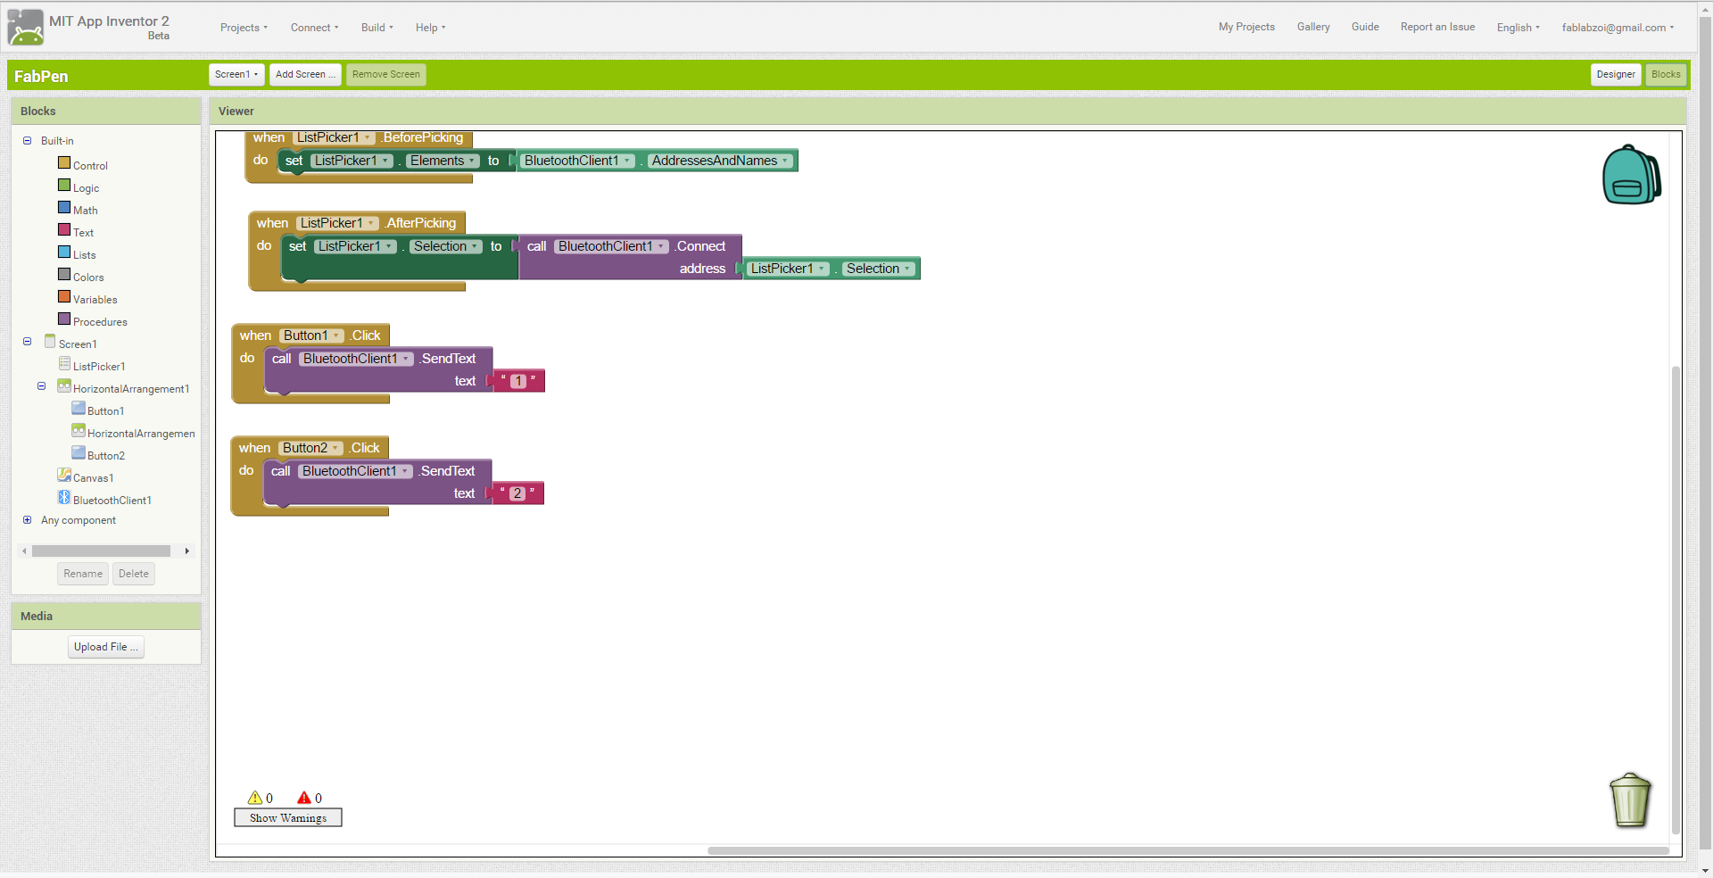Open the Screen1 screen selector dropdown
Viewport: 1713px width, 878px height.
[236, 74]
